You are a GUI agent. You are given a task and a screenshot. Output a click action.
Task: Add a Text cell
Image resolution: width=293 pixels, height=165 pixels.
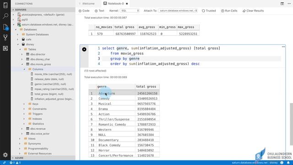coord(99,11)
